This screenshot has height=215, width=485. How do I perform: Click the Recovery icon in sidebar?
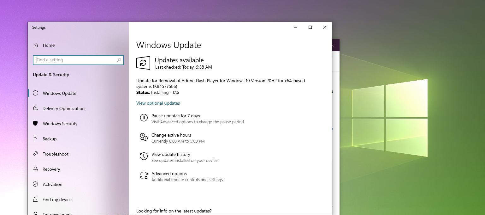click(x=35, y=169)
